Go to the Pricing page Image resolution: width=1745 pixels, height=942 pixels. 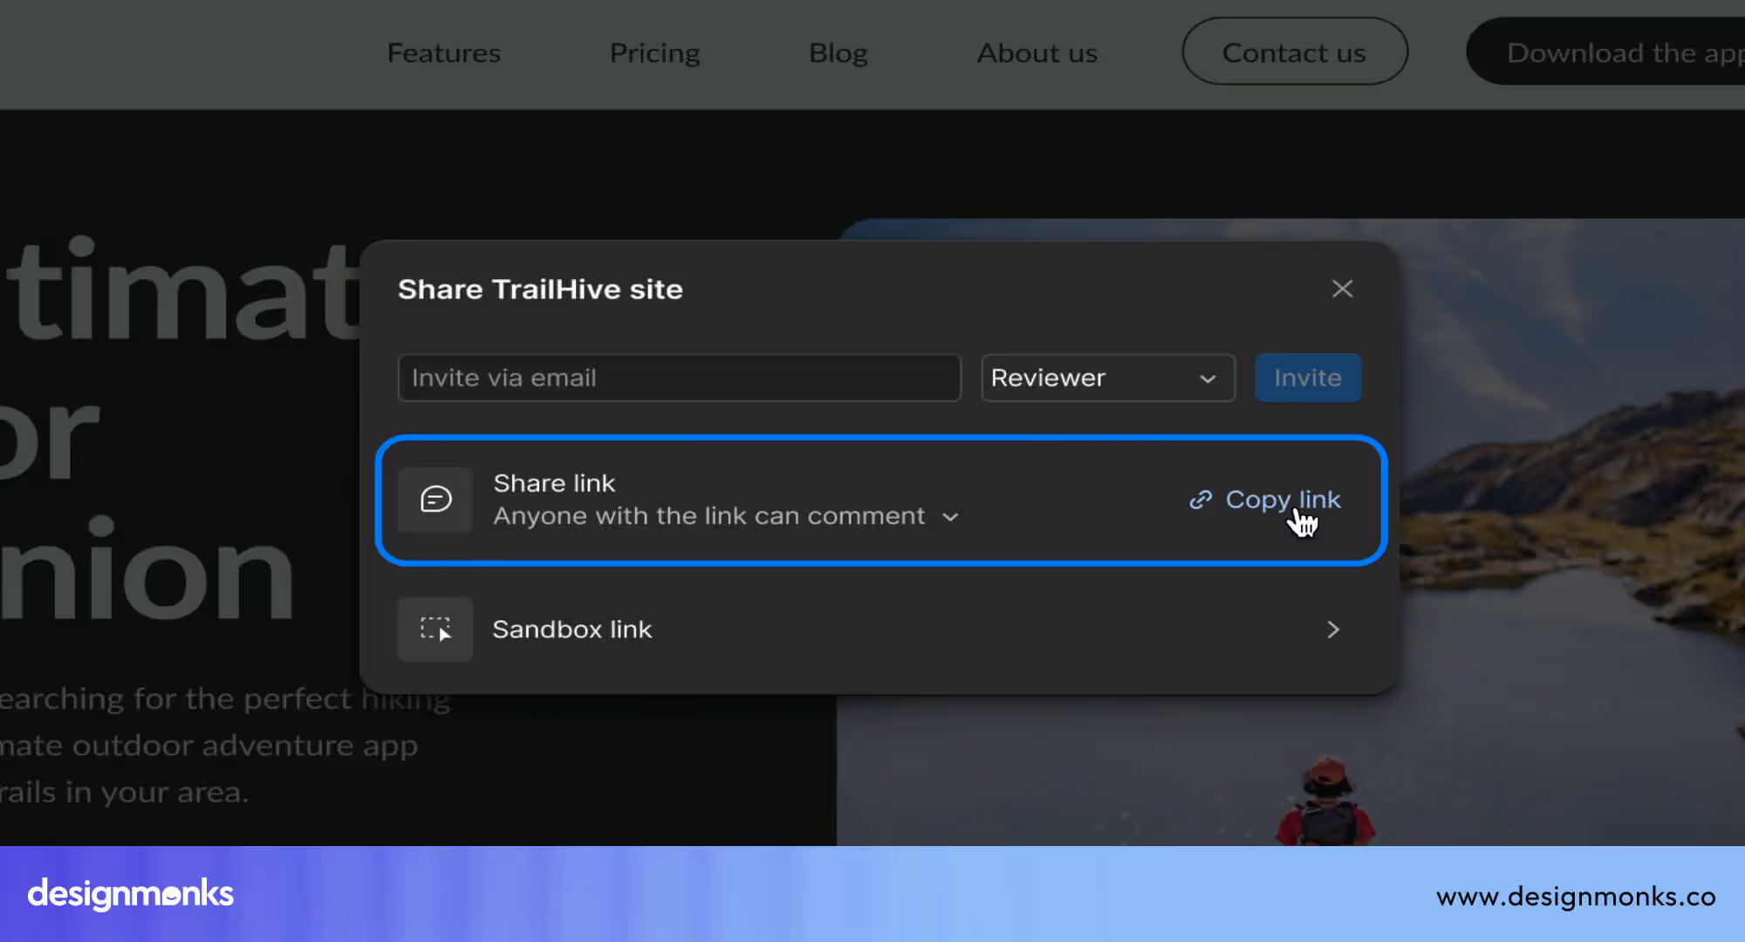click(x=654, y=53)
